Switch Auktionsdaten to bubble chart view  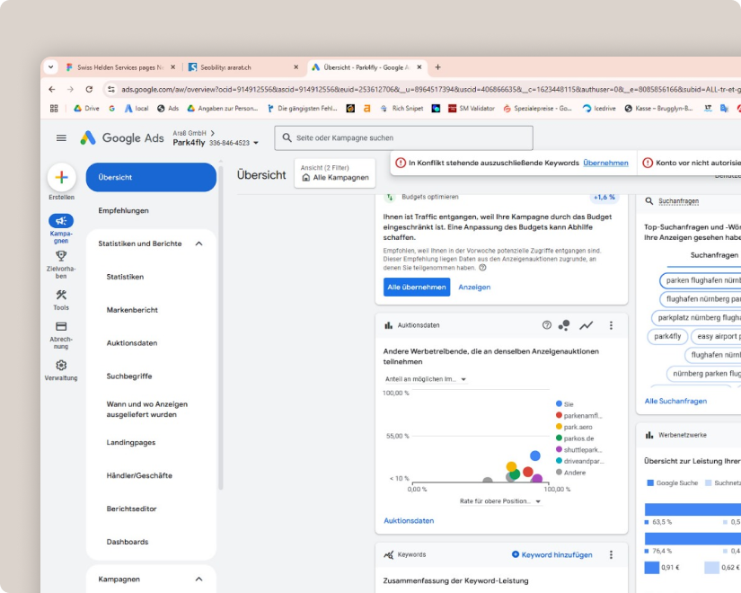pyautogui.click(x=564, y=325)
